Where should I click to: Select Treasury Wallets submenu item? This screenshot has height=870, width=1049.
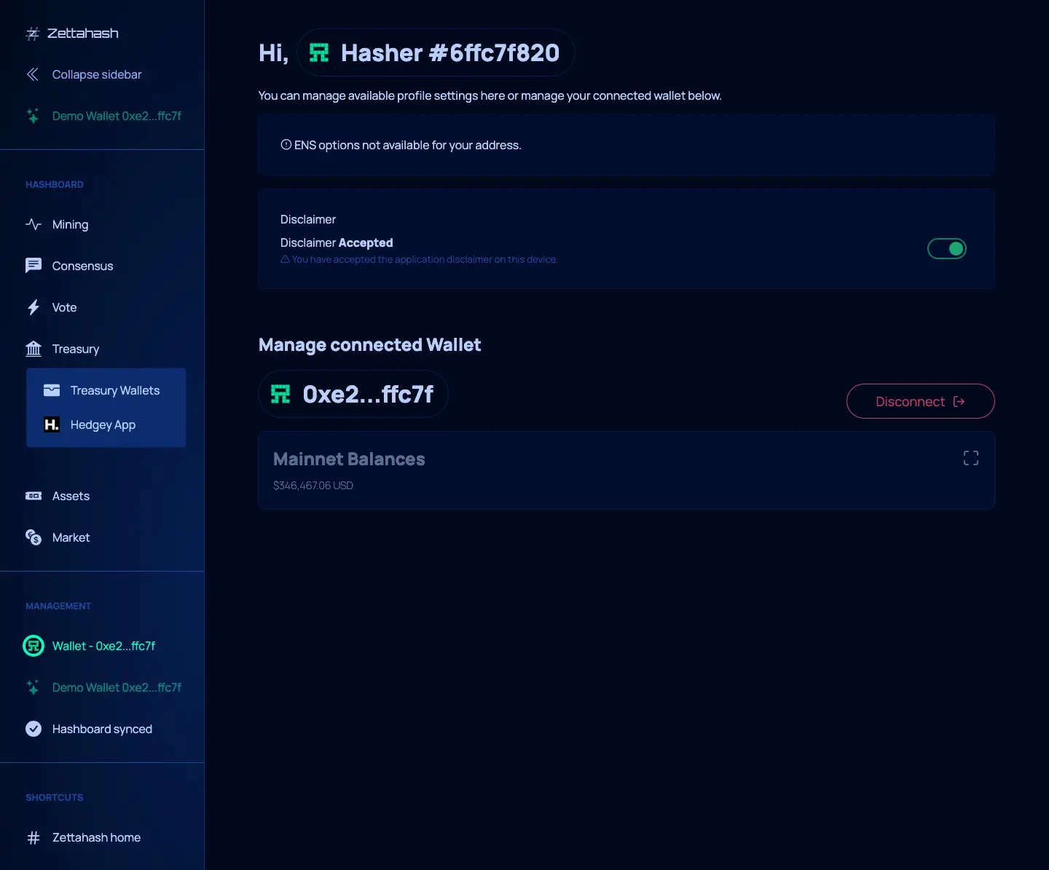106,390
